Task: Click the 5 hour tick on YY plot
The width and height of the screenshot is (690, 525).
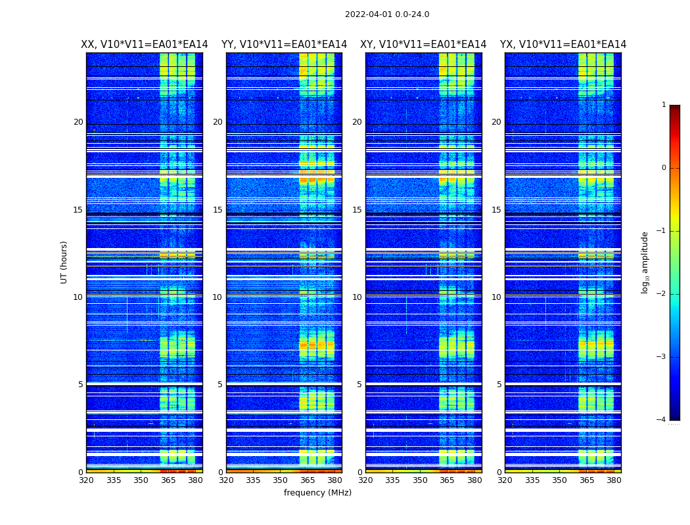Action: [x=220, y=385]
